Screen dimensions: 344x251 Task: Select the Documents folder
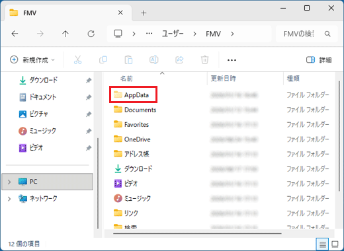pyautogui.click(x=140, y=110)
